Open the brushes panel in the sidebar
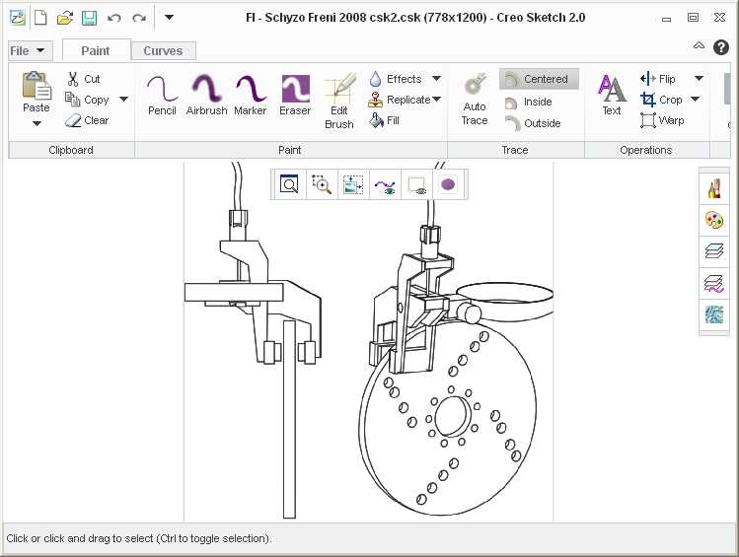Image resolution: width=739 pixels, height=557 pixels. pyautogui.click(x=714, y=189)
